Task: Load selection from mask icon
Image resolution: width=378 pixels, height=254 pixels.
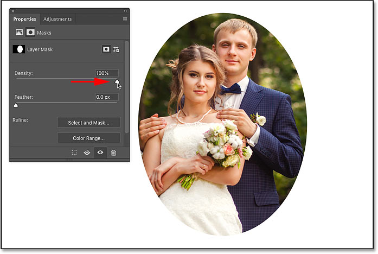Action: tap(74, 153)
